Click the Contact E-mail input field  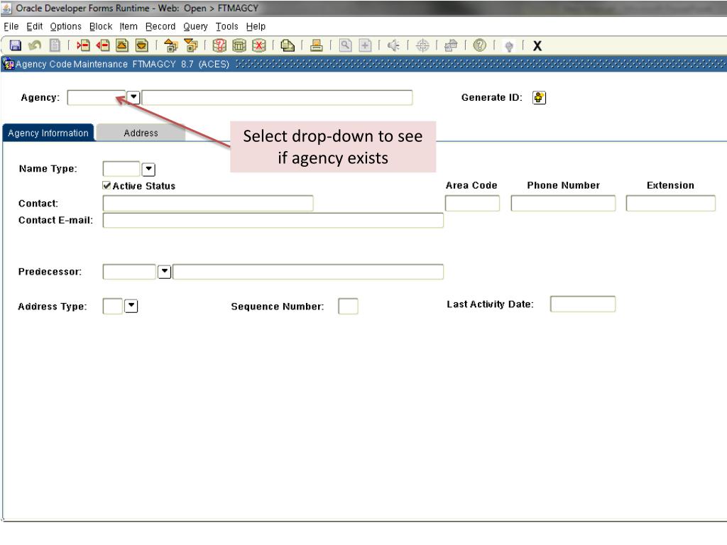pyautogui.click(x=273, y=220)
